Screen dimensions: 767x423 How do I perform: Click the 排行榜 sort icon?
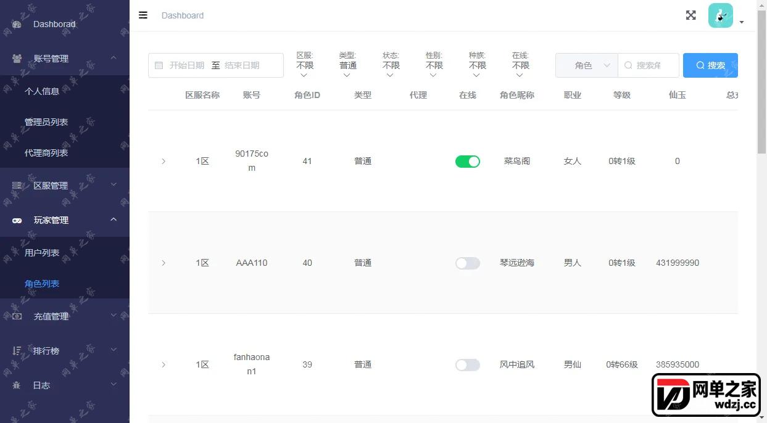point(17,351)
